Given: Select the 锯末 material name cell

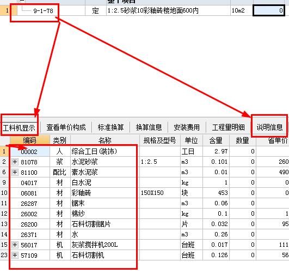Looking at the screenshot, I should (x=104, y=203).
